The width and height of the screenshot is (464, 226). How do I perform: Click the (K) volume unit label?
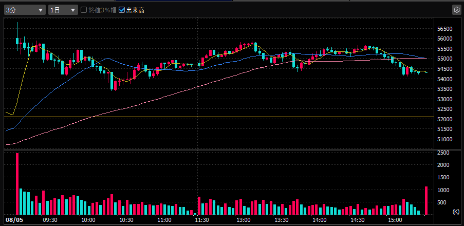tap(456, 212)
